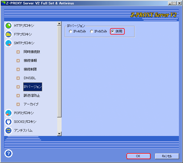
Task: Select the IPv6のみ radio button
Action: tap(91, 31)
